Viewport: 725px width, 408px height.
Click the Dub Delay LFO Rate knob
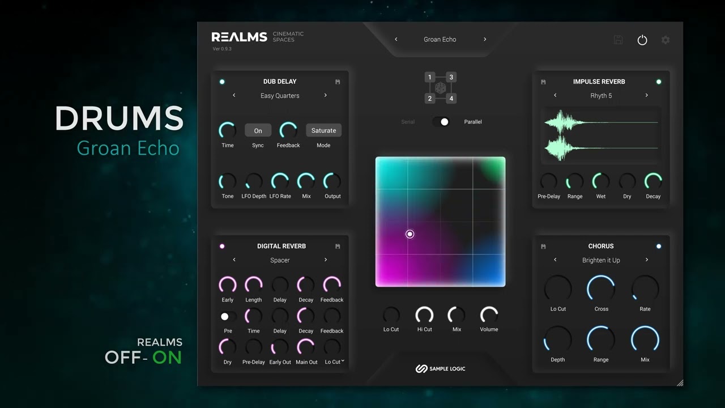[280, 181]
